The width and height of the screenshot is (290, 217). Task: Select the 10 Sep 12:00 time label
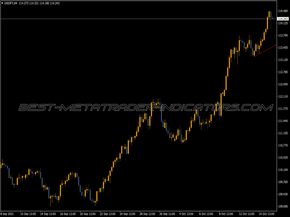[28, 214]
